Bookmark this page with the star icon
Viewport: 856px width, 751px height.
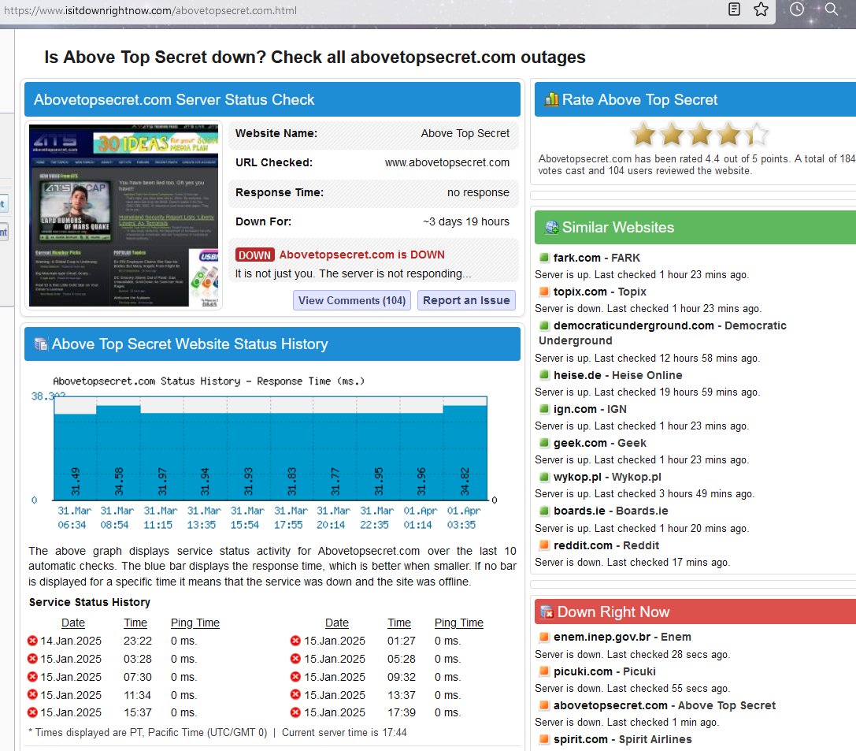tap(761, 9)
